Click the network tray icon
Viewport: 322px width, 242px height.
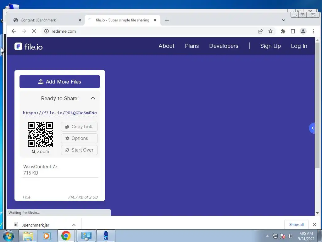(275, 236)
